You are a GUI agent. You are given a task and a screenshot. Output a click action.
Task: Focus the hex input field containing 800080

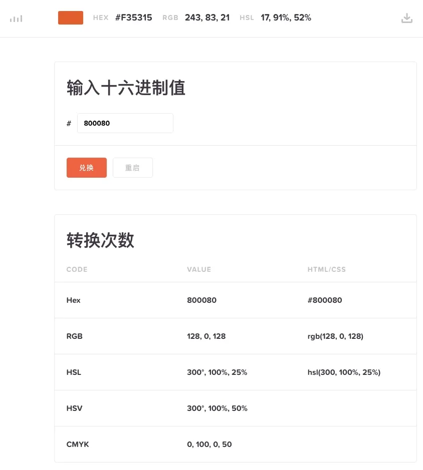(x=125, y=123)
